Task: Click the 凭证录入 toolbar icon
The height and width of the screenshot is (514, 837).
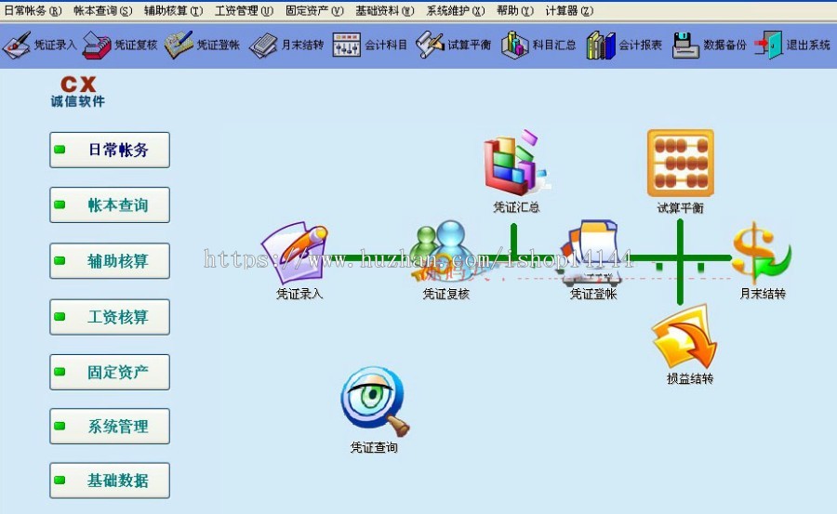Action: [17, 45]
